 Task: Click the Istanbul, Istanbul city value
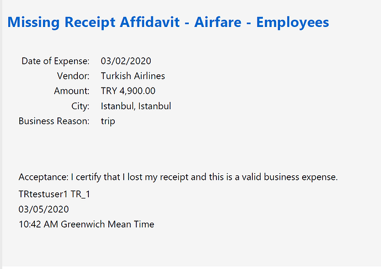[x=136, y=106]
